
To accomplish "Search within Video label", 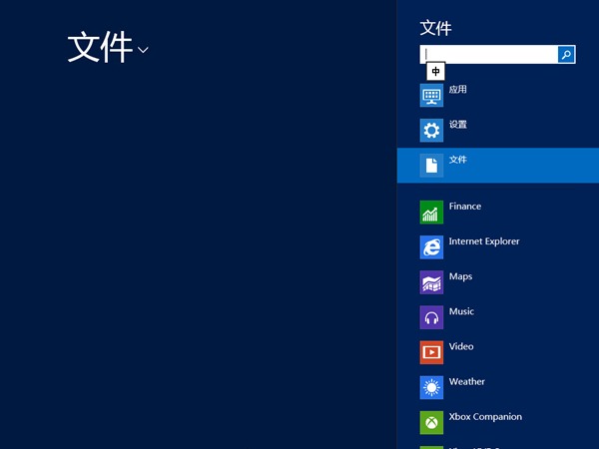I will pyautogui.click(x=461, y=346).
